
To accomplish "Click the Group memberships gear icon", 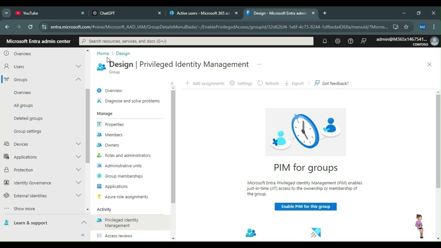I will [99, 176].
